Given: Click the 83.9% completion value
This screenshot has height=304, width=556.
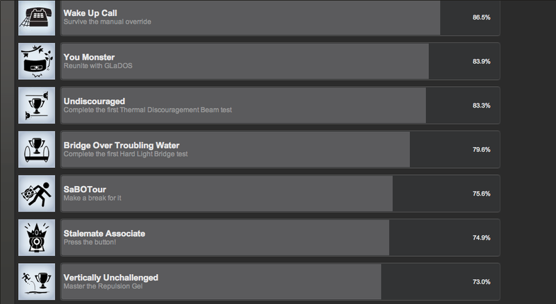Looking at the screenshot, I should 481,61.
